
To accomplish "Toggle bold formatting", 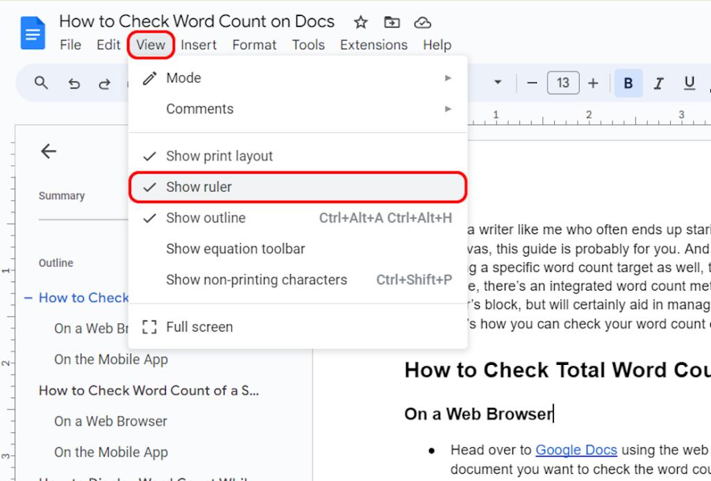I will pos(628,83).
